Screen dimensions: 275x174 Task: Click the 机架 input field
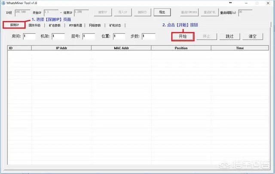click(58, 36)
